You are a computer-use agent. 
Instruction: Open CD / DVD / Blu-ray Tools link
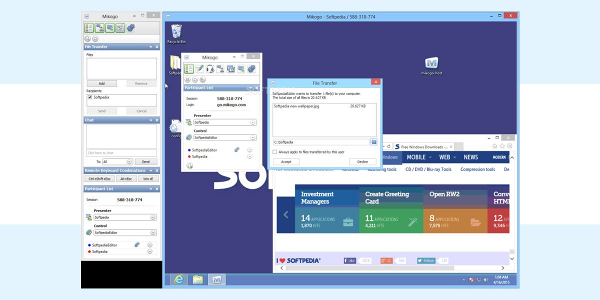pyautogui.click(x=428, y=169)
